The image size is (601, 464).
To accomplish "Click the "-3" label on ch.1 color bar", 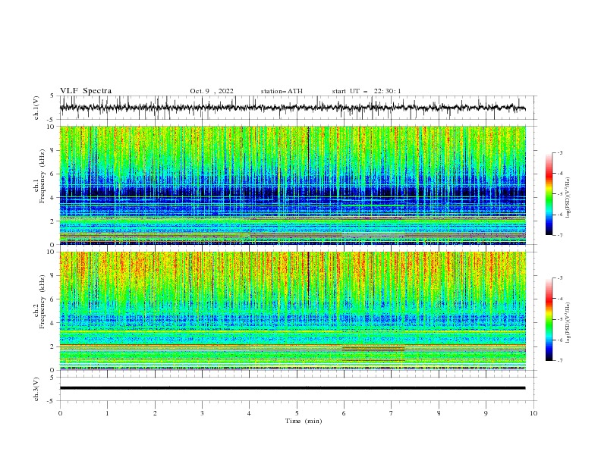I will click(x=560, y=152).
